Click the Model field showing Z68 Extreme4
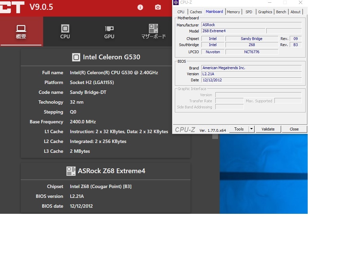 pyautogui.click(x=233, y=31)
